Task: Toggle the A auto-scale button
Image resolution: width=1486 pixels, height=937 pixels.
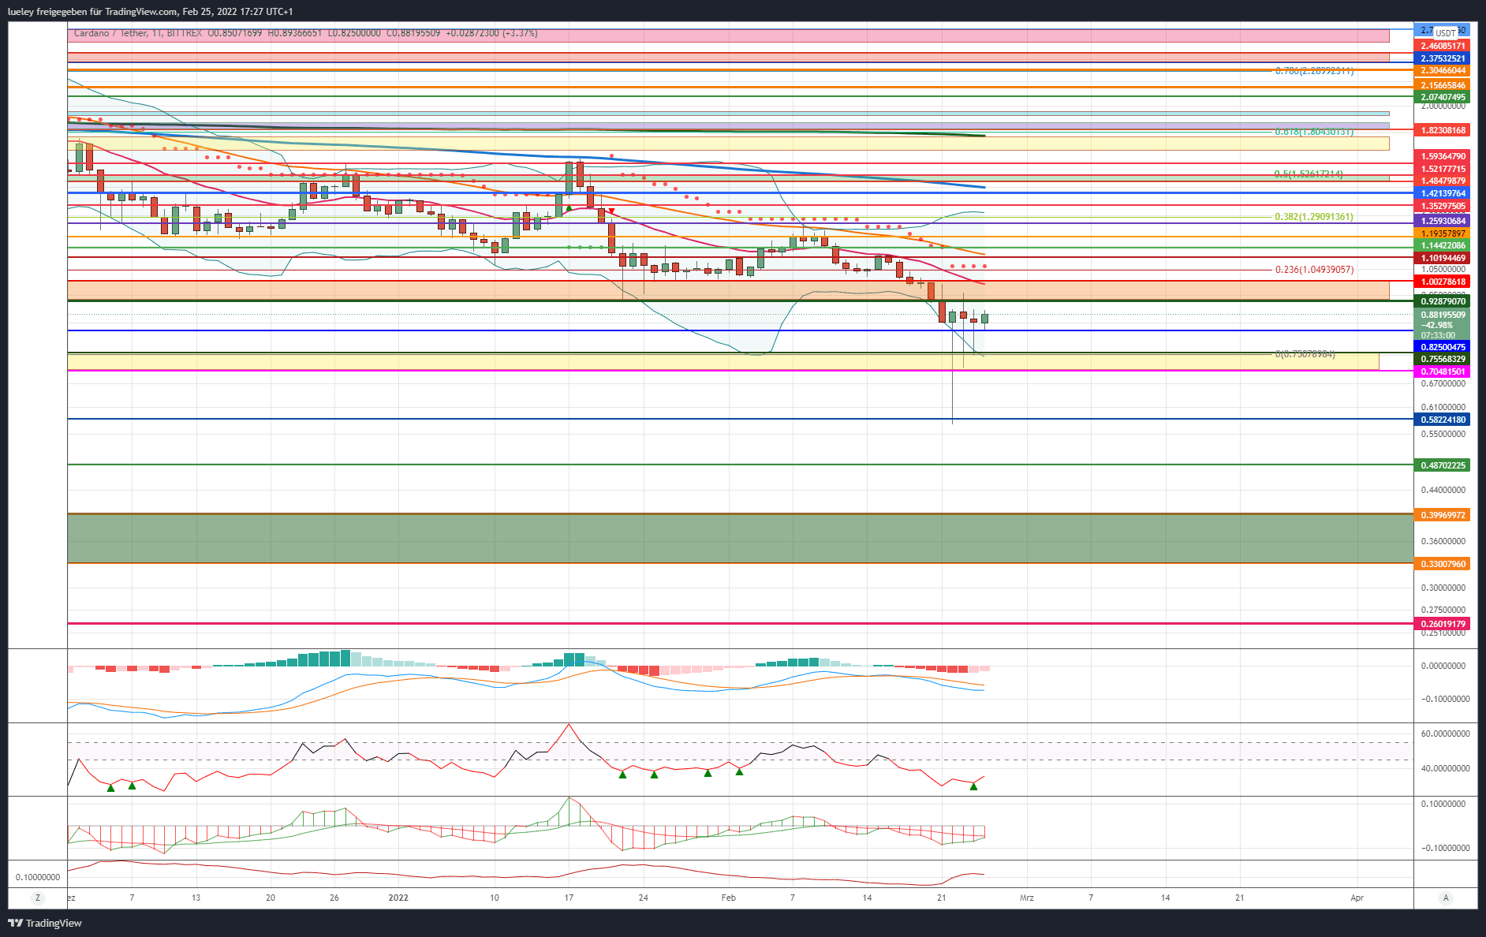Action: (1446, 898)
